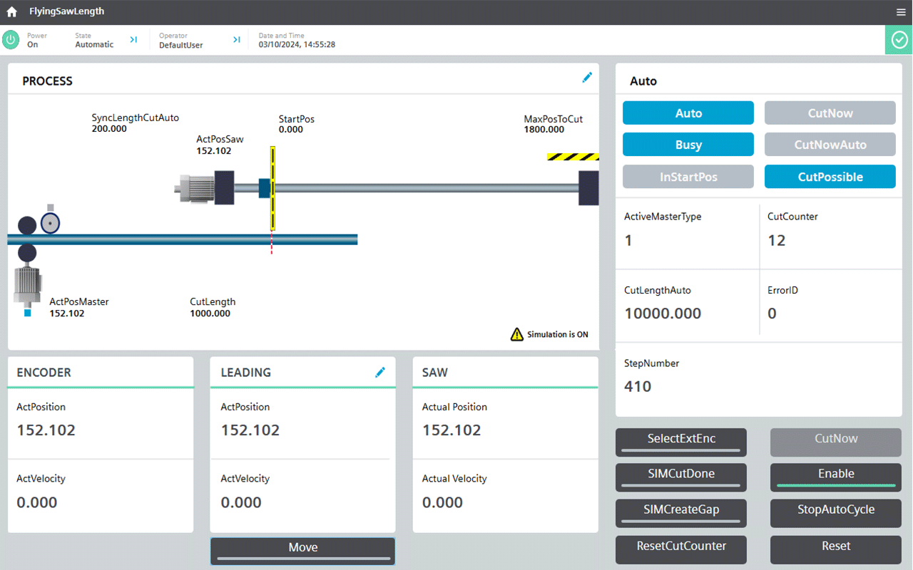913x570 pixels.
Task: Click the MaxPosToCut value 1800.000
Action: pos(544,130)
